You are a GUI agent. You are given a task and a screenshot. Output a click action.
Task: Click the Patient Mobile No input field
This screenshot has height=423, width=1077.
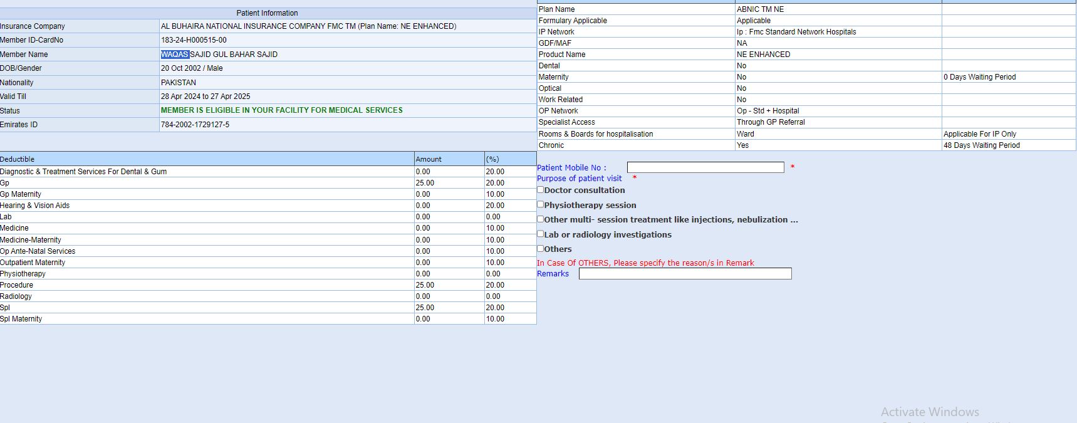tap(705, 167)
